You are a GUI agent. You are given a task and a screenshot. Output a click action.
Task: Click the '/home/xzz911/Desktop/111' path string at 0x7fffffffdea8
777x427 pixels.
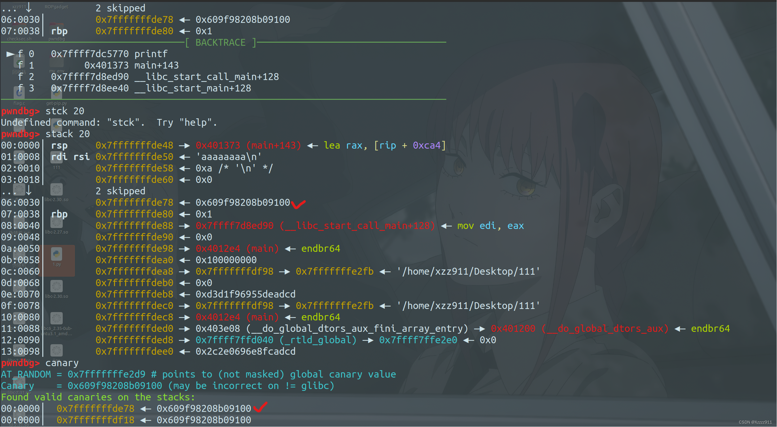(x=468, y=271)
